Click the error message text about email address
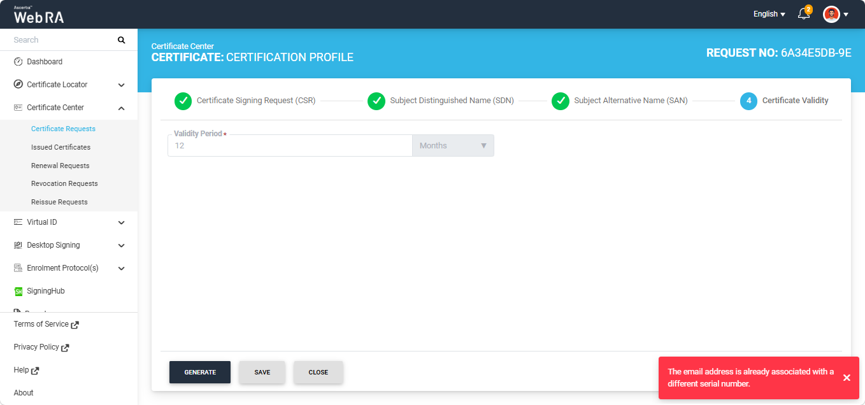This screenshot has width=865, height=405. (750, 378)
